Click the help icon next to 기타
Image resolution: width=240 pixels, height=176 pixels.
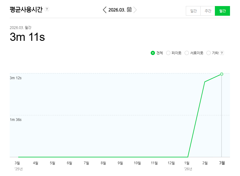[222, 53]
